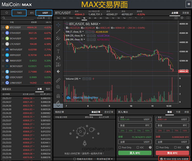Select the text annotation tool
The image size is (192, 161).
tap(58, 51)
